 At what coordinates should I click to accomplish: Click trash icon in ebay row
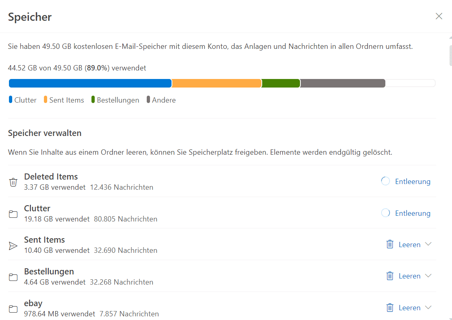[390, 308]
